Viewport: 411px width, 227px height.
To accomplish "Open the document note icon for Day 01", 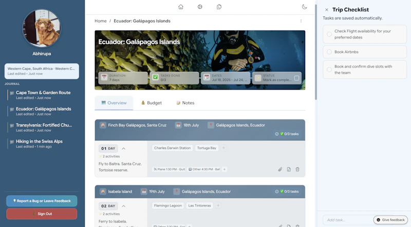I will tap(289, 169).
